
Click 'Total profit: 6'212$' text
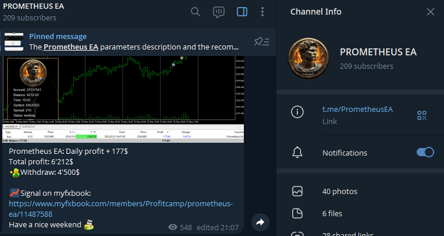click(41, 161)
